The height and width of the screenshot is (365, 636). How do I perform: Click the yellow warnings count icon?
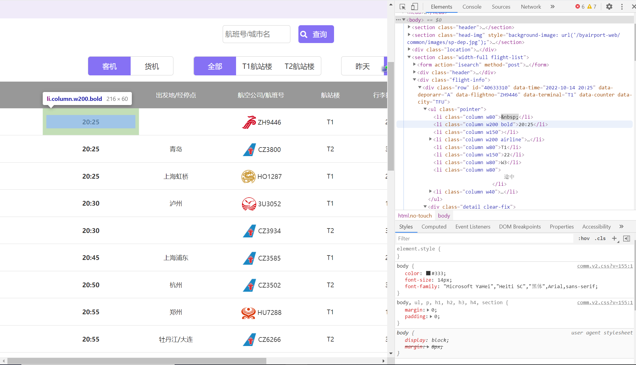point(589,7)
